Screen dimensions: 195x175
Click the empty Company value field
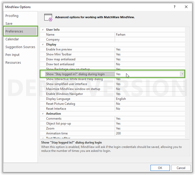(150, 39)
